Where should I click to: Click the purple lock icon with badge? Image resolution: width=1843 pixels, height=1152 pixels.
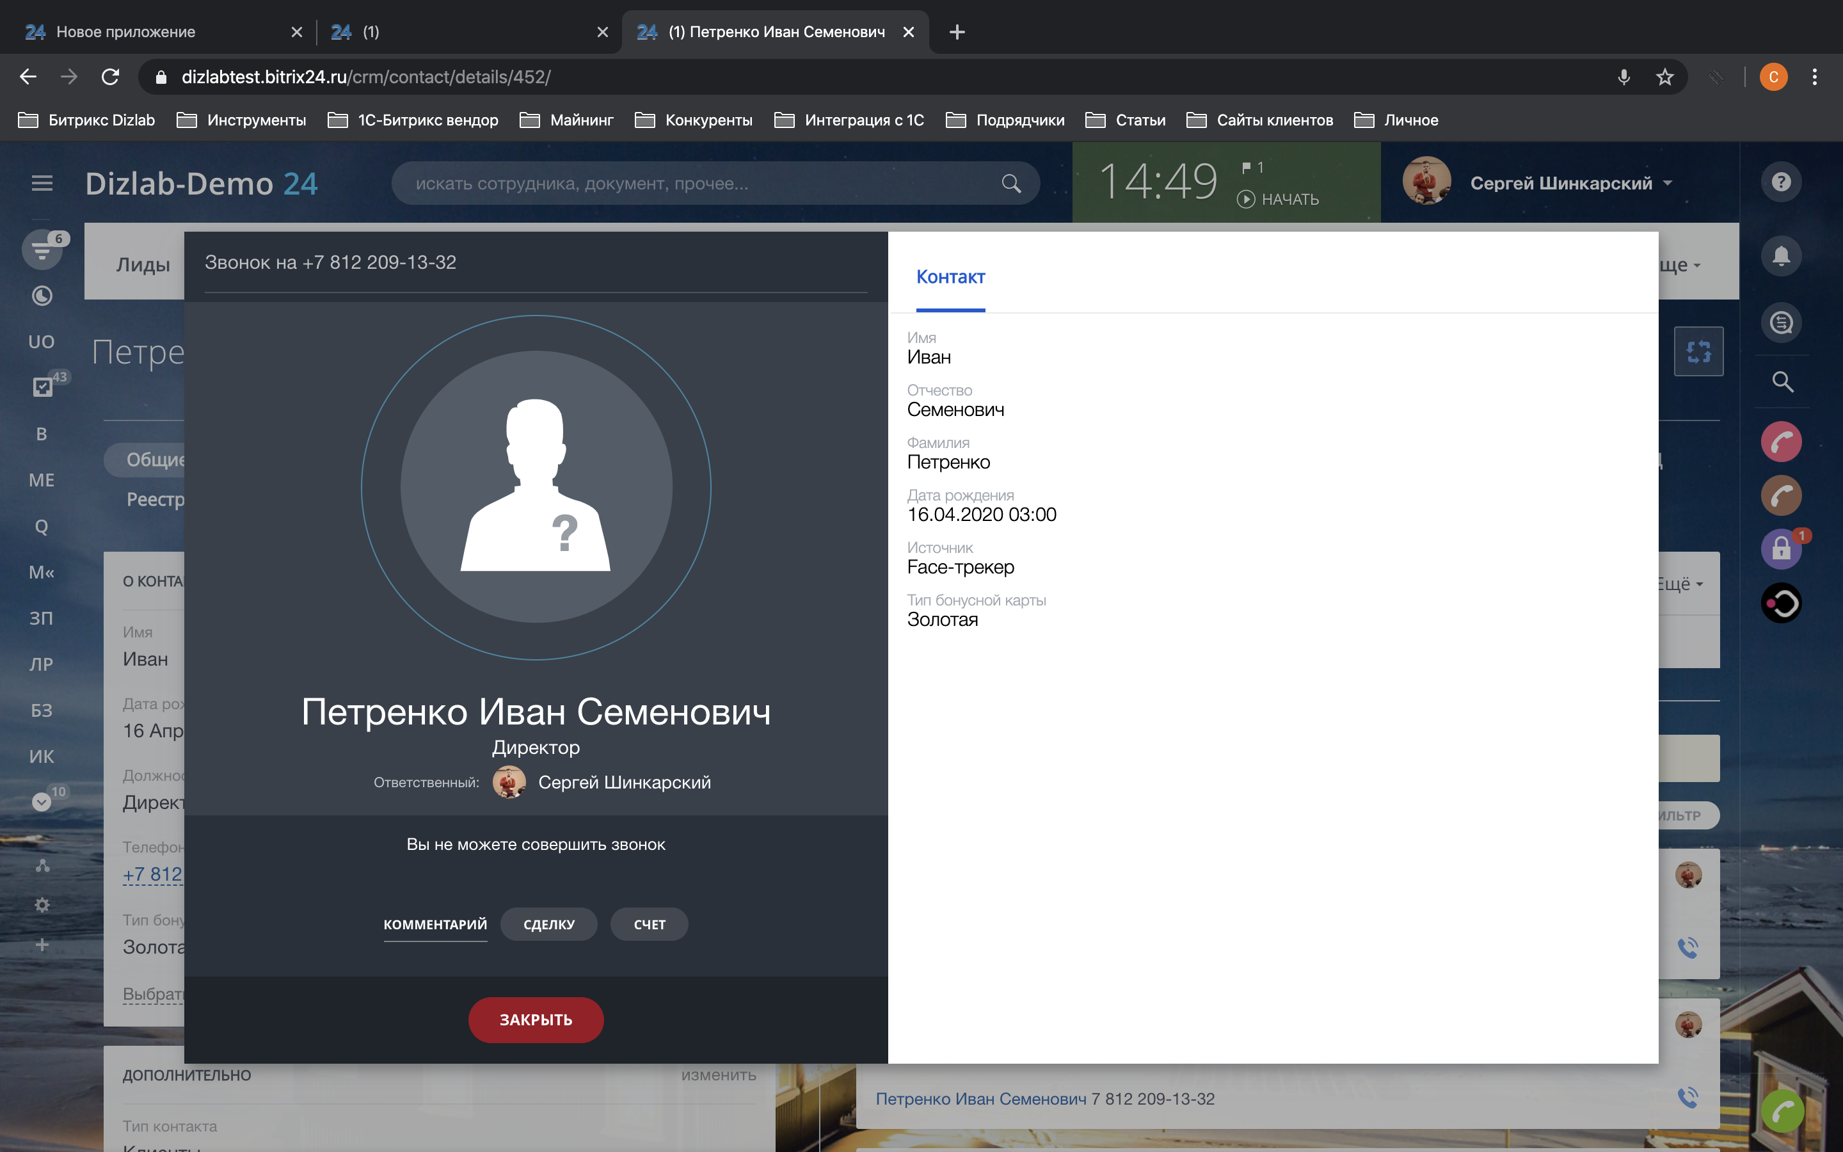tap(1780, 548)
